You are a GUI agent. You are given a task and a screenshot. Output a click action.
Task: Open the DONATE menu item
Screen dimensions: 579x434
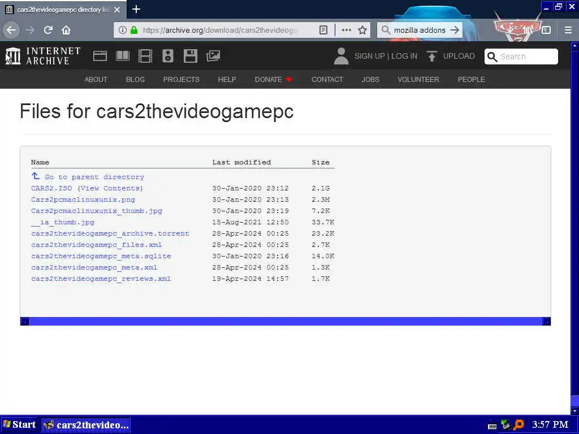pyautogui.click(x=273, y=79)
